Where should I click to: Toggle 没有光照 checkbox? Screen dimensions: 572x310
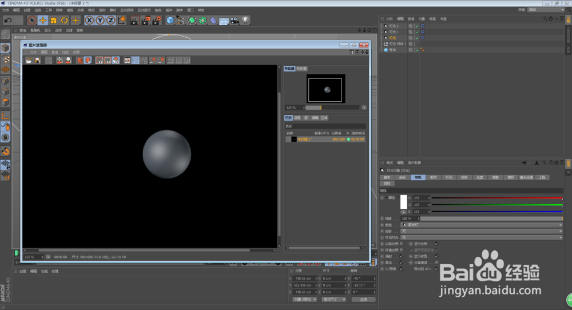click(x=402, y=244)
